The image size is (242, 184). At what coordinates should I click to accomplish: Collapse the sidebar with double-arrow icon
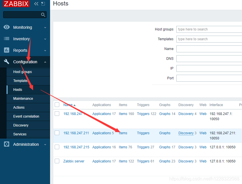[x=36, y=4]
